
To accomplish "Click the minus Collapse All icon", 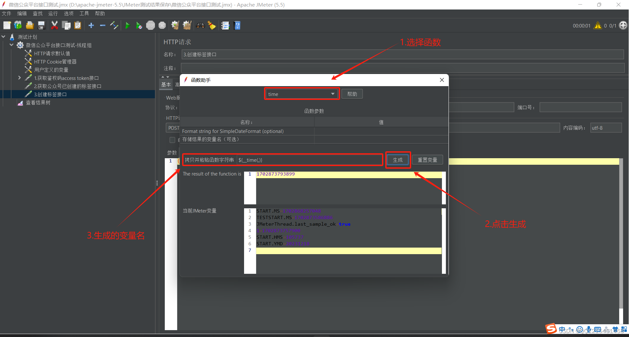I will 103,25.
